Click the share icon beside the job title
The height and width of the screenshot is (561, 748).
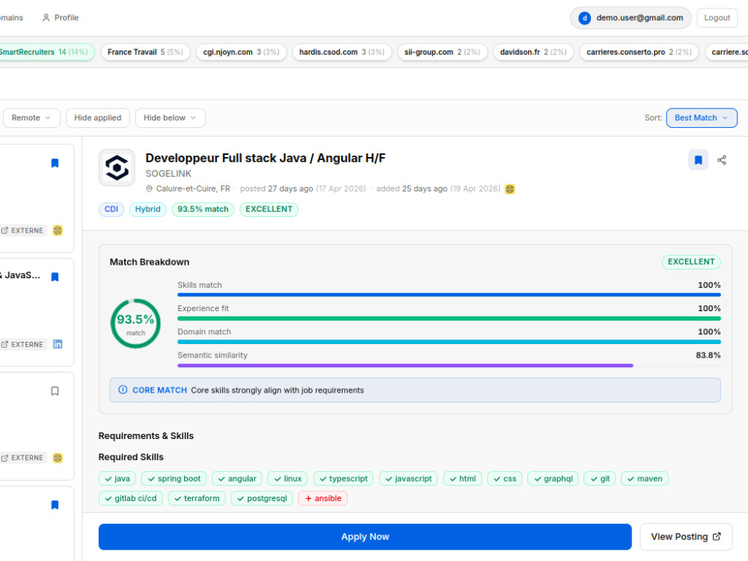point(722,160)
